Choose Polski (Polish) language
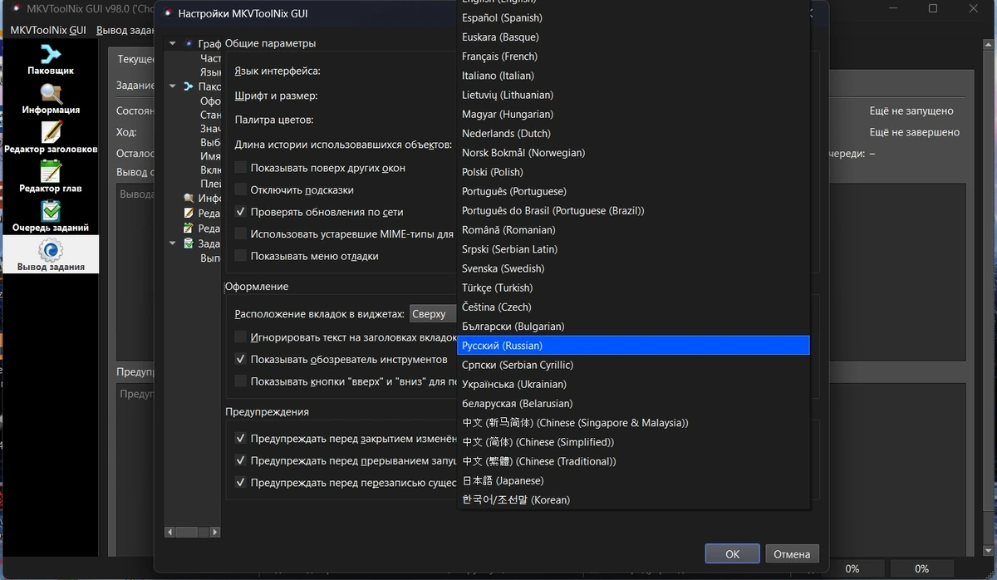The image size is (997, 580). click(633, 172)
